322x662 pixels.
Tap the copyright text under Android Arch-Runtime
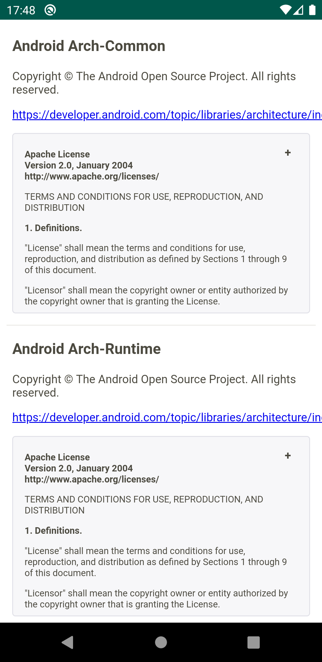154,386
